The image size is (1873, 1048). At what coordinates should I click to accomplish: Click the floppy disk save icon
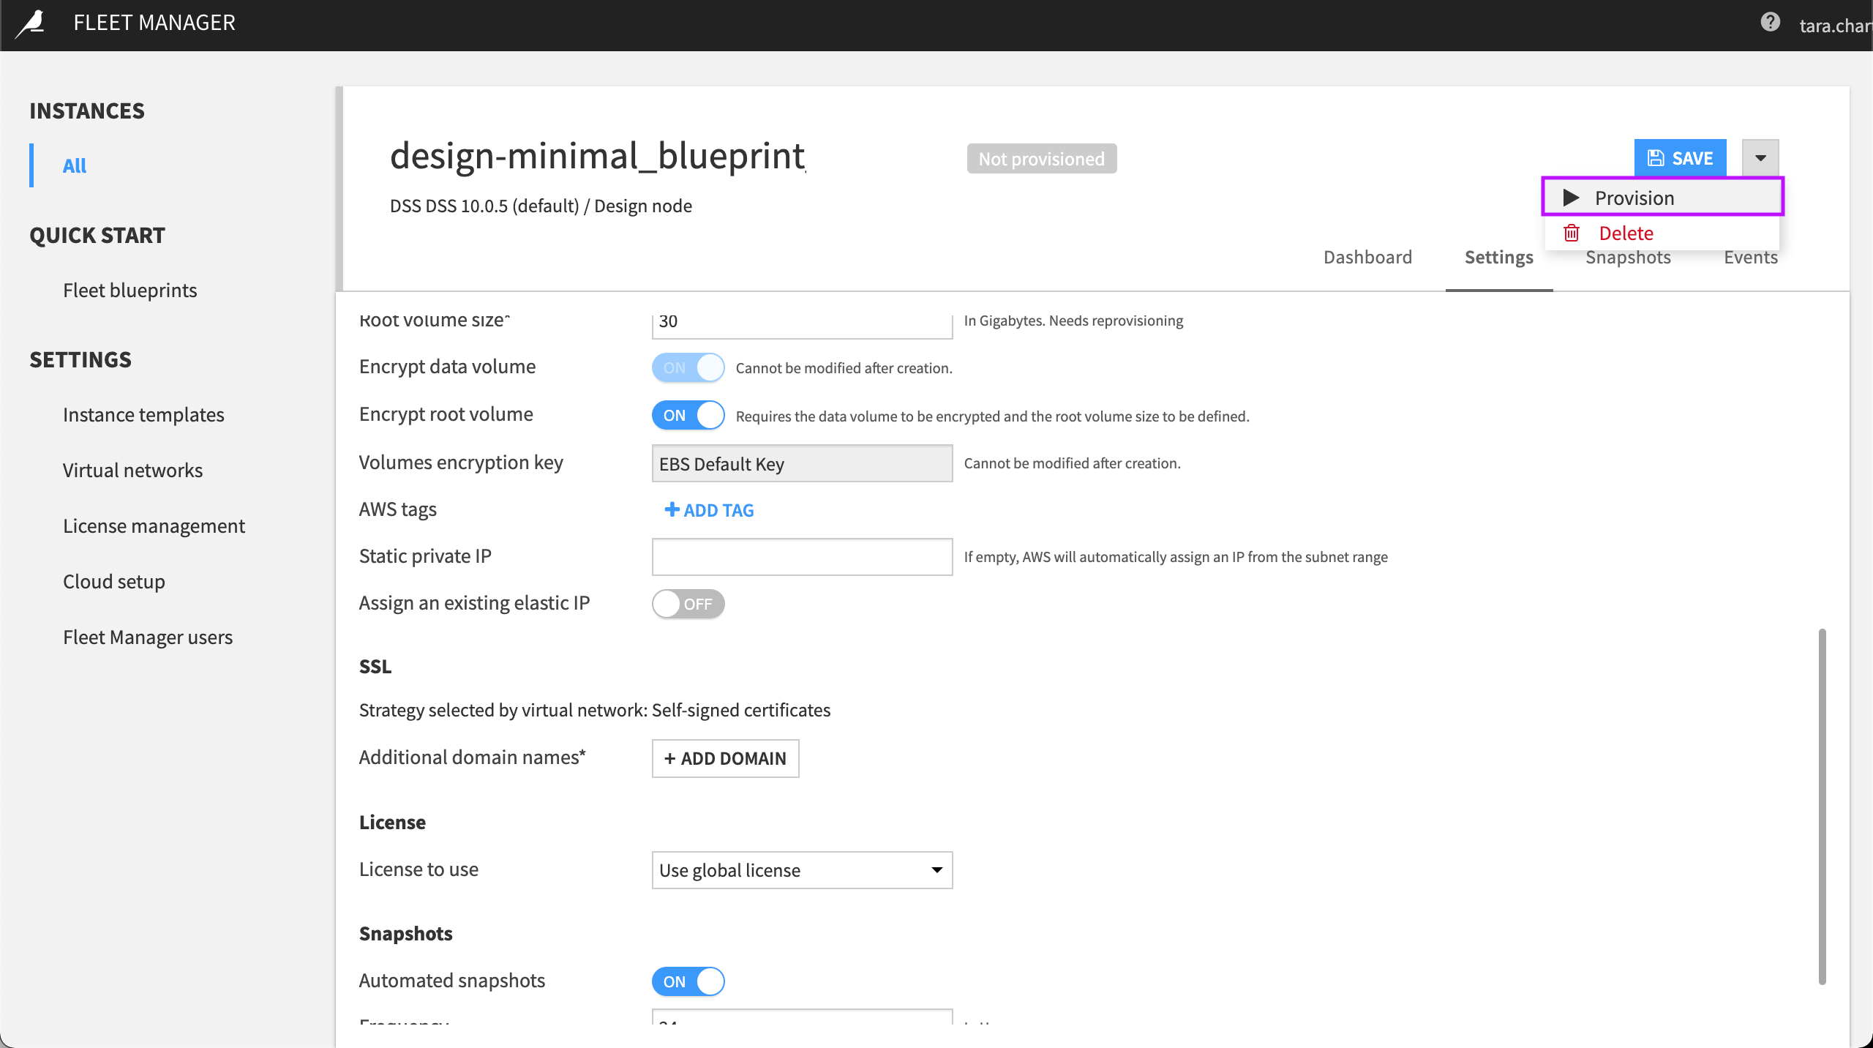click(1656, 158)
